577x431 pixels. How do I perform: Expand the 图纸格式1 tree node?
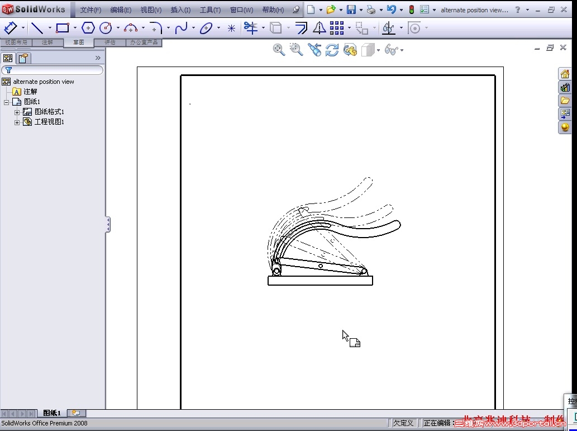point(17,112)
